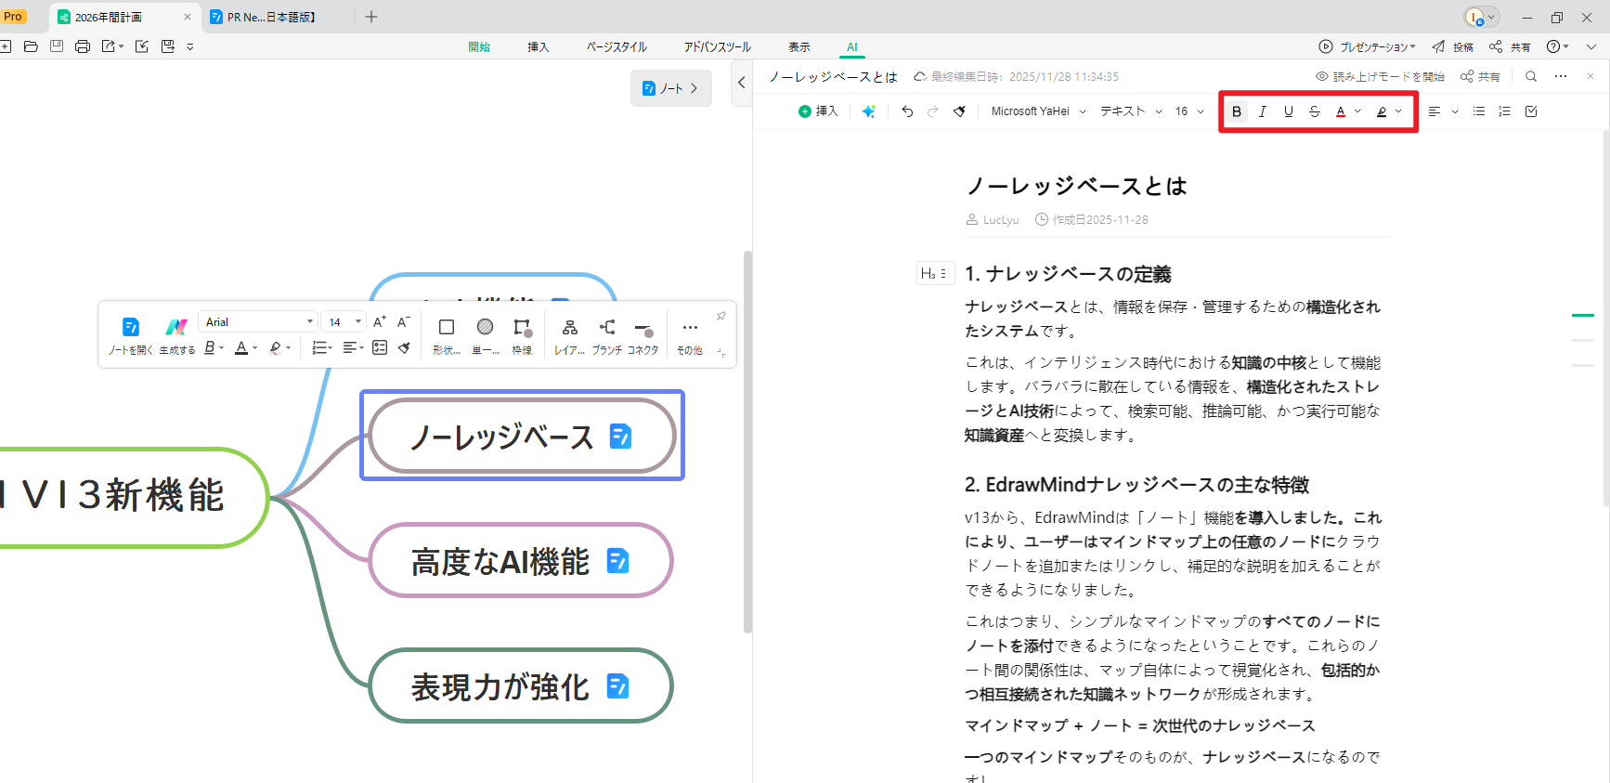Click the green 挿入 button in note
Image resolution: width=1610 pixels, height=783 pixels.
(x=818, y=111)
